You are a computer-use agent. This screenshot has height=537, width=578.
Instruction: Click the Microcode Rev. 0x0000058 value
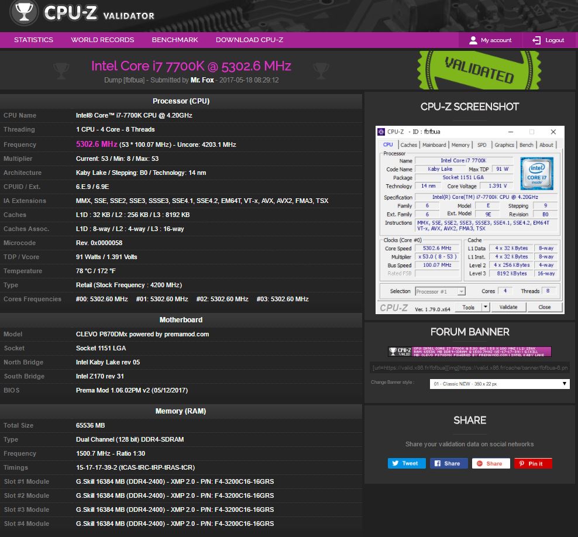coord(99,243)
